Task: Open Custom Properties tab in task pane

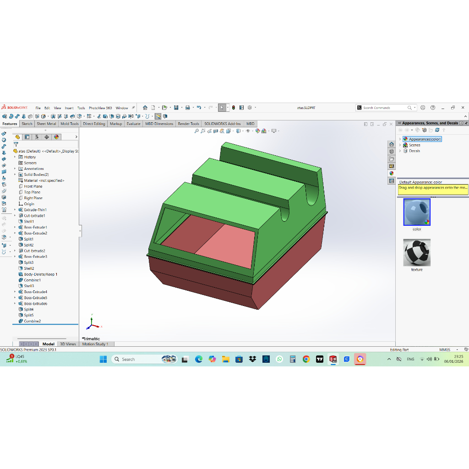Action: [x=392, y=181]
